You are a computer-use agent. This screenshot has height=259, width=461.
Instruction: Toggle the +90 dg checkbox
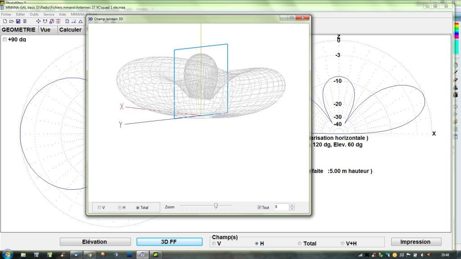click(5, 40)
